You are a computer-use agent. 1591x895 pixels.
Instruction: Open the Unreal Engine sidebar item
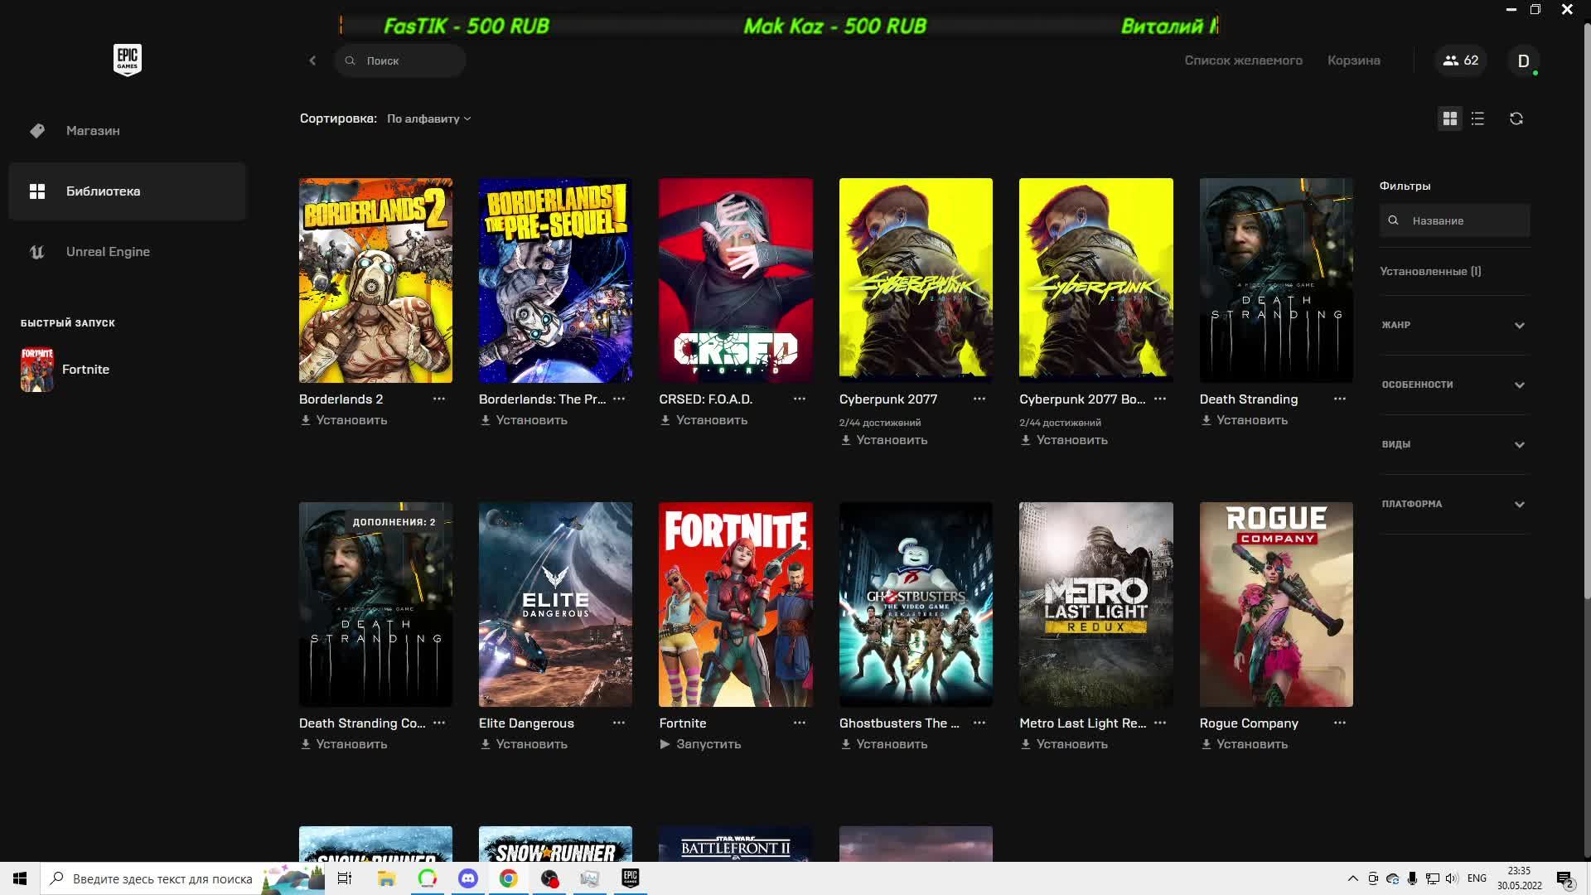(108, 251)
